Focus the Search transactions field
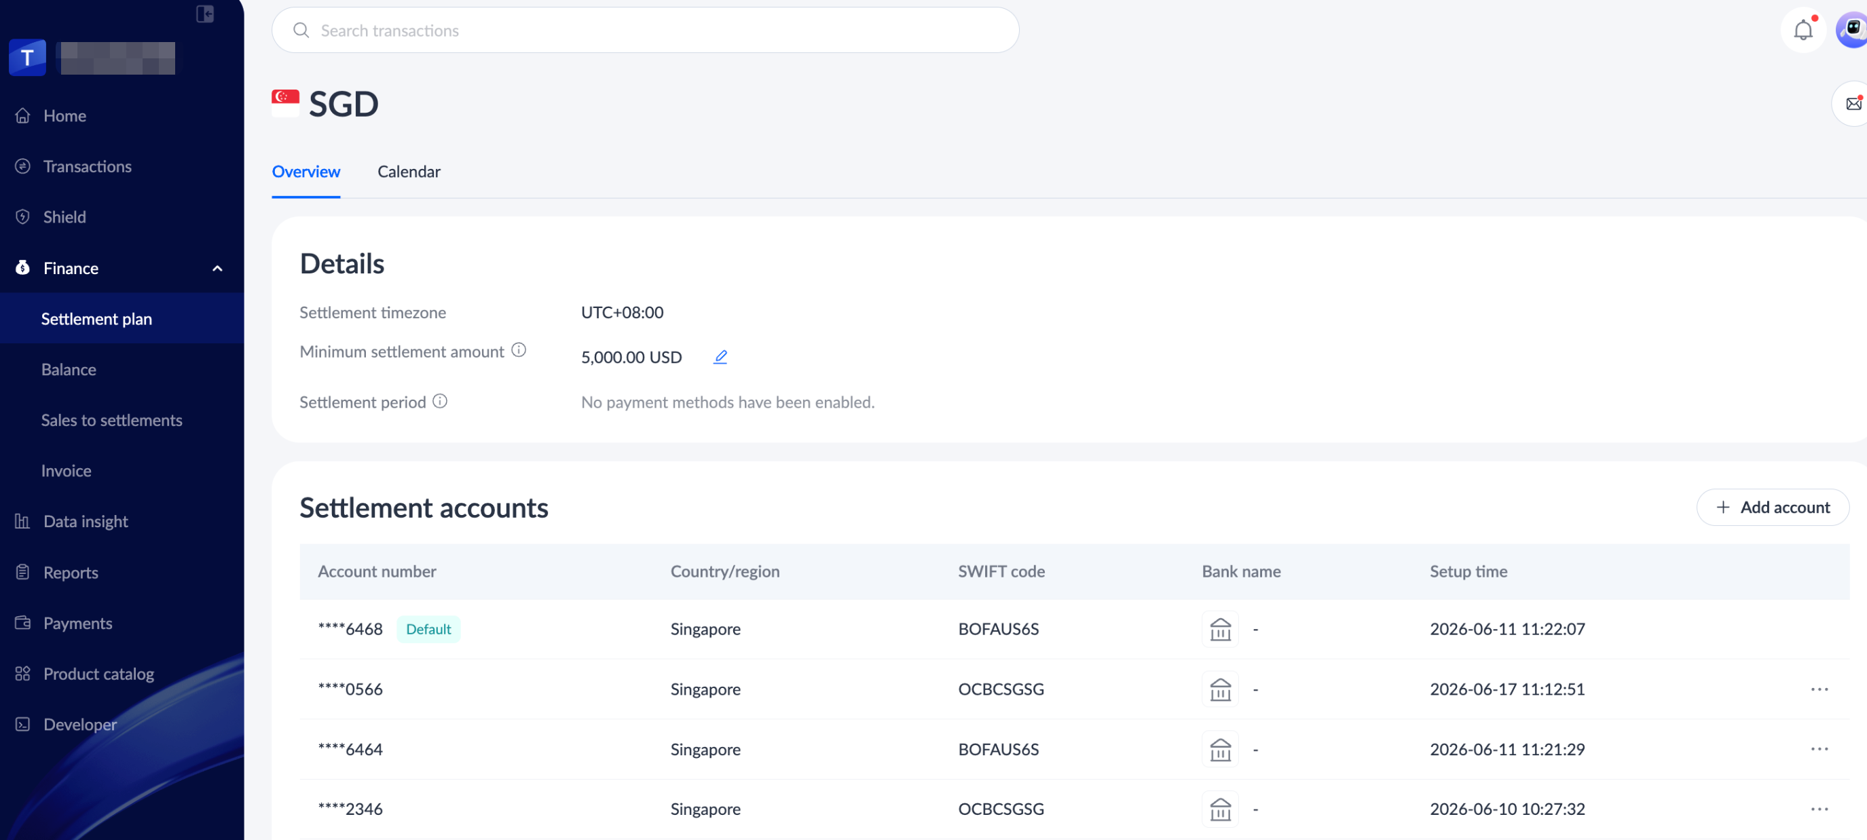This screenshot has height=840, width=1867. [x=645, y=31]
